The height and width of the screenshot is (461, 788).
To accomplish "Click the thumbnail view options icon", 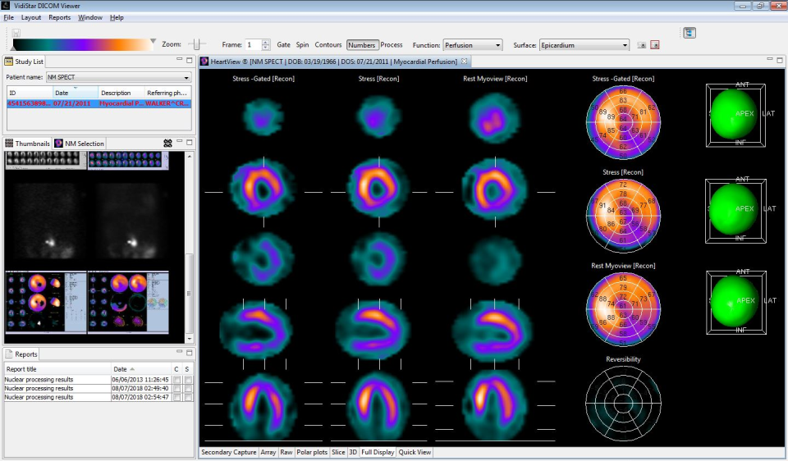I will click(167, 144).
